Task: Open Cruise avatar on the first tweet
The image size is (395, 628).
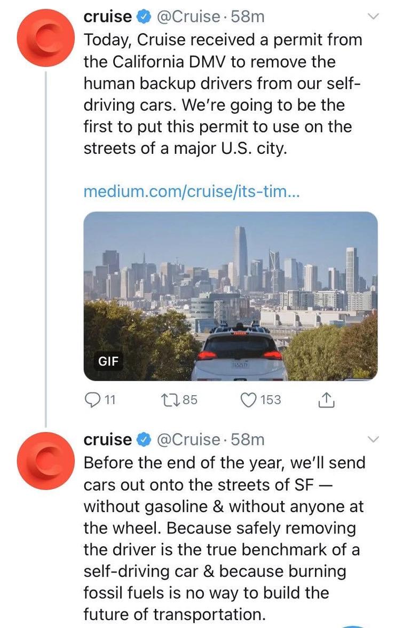Action: 45,38
